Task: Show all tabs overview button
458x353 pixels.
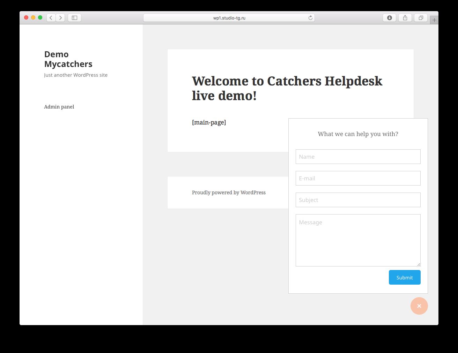Action: 421,18
